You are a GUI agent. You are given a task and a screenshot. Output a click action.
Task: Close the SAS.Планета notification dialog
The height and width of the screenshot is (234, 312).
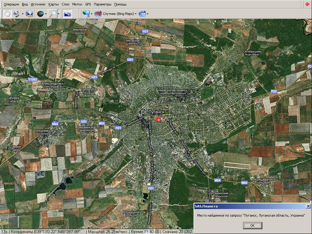(308, 206)
